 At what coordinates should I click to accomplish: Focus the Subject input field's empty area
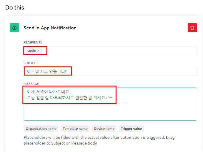pyautogui.click(x=133, y=71)
